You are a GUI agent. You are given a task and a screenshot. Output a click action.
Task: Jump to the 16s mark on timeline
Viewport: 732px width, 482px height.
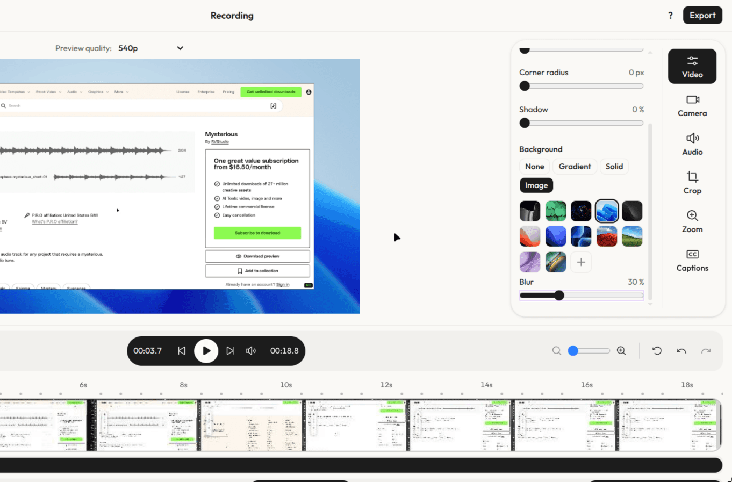(586, 385)
